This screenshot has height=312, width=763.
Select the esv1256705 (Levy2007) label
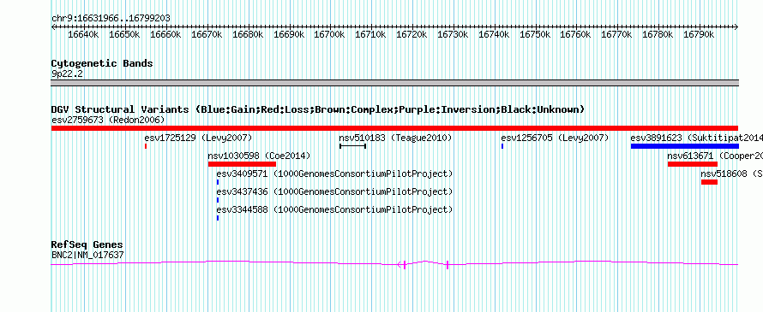tap(555, 138)
